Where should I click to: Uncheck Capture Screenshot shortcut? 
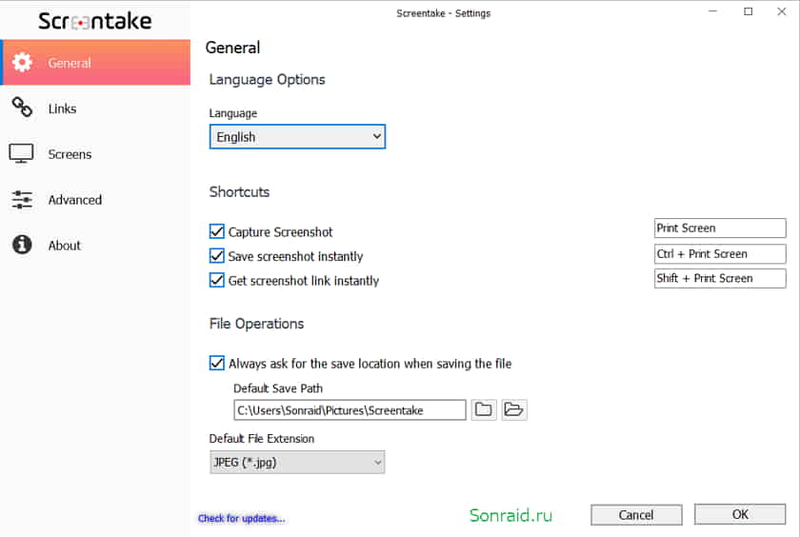click(x=217, y=231)
